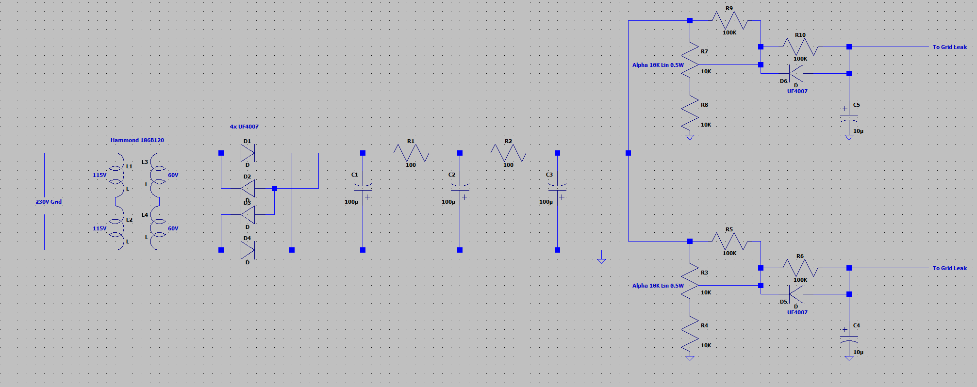The height and width of the screenshot is (387, 977).
Task: Select capacitor C4 symbol
Action: (x=849, y=338)
